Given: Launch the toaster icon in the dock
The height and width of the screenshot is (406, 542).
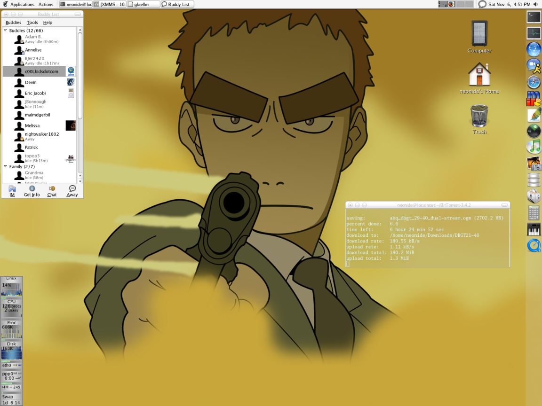Looking at the screenshot, I should point(534,196).
